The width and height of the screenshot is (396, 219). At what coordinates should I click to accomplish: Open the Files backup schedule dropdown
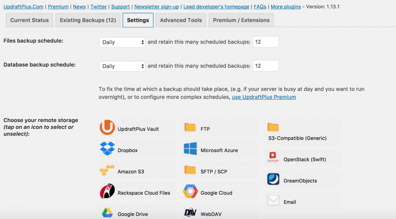coord(122,42)
